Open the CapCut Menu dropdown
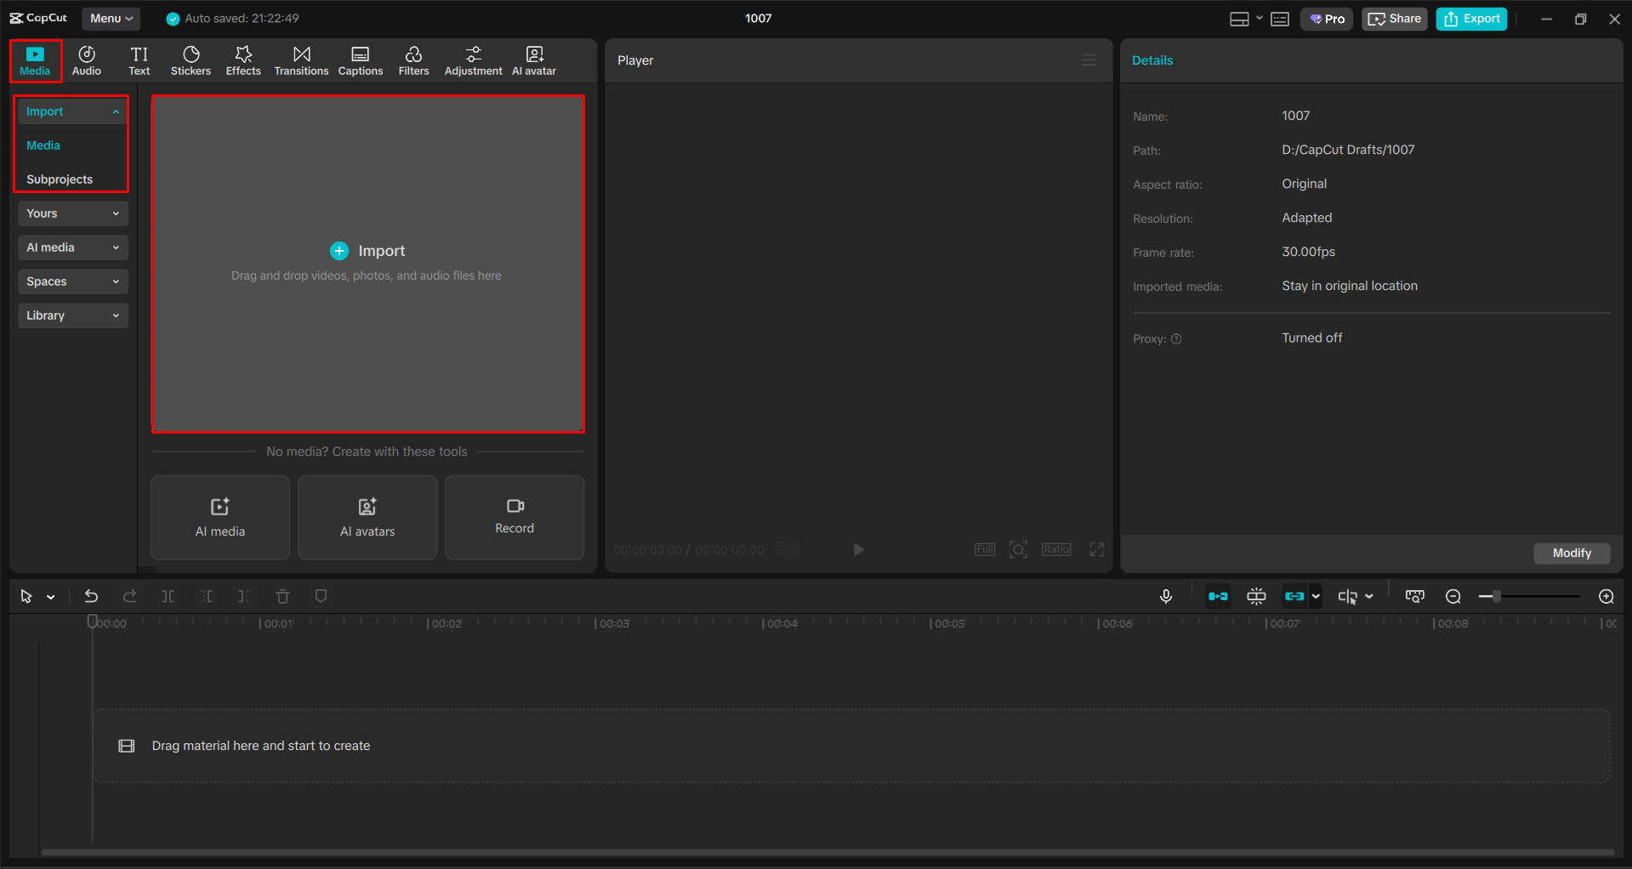Viewport: 1632px width, 869px height. pos(111,19)
